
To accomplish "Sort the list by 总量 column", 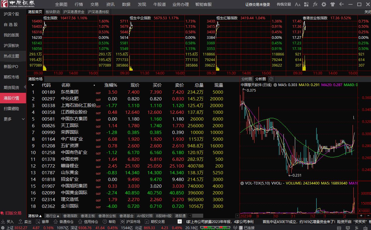I will tap(199, 85).
